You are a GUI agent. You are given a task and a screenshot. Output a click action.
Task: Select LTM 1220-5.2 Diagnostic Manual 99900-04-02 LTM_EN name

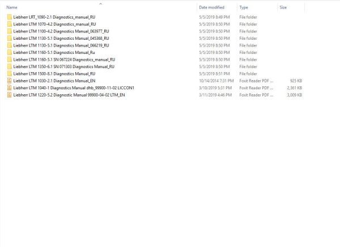click(69, 95)
